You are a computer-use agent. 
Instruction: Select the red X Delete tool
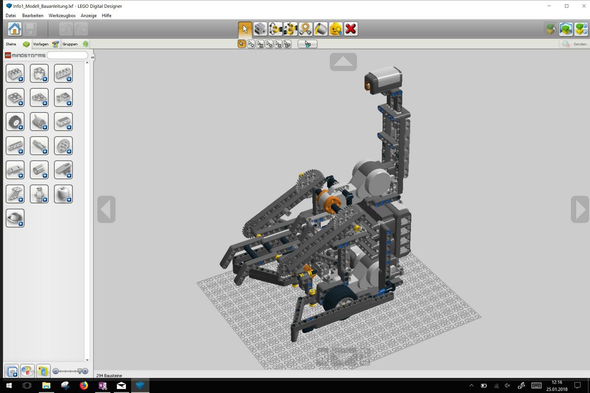point(351,29)
